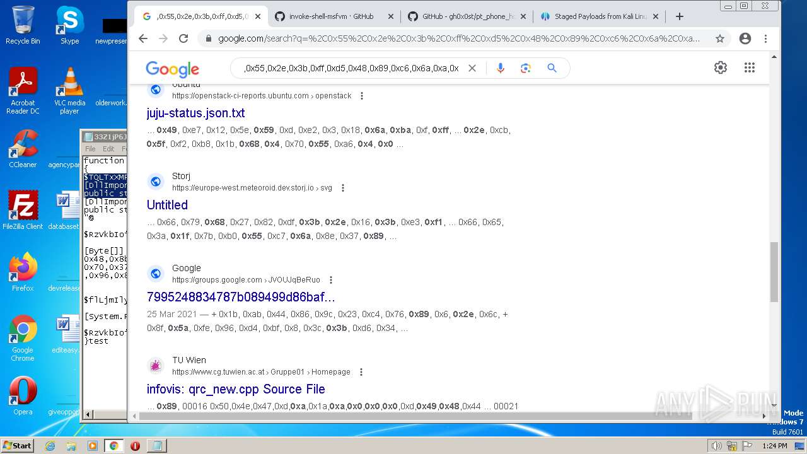Open Chrome's three-dot menu
Screen dimensions: 807x454
tap(765, 38)
